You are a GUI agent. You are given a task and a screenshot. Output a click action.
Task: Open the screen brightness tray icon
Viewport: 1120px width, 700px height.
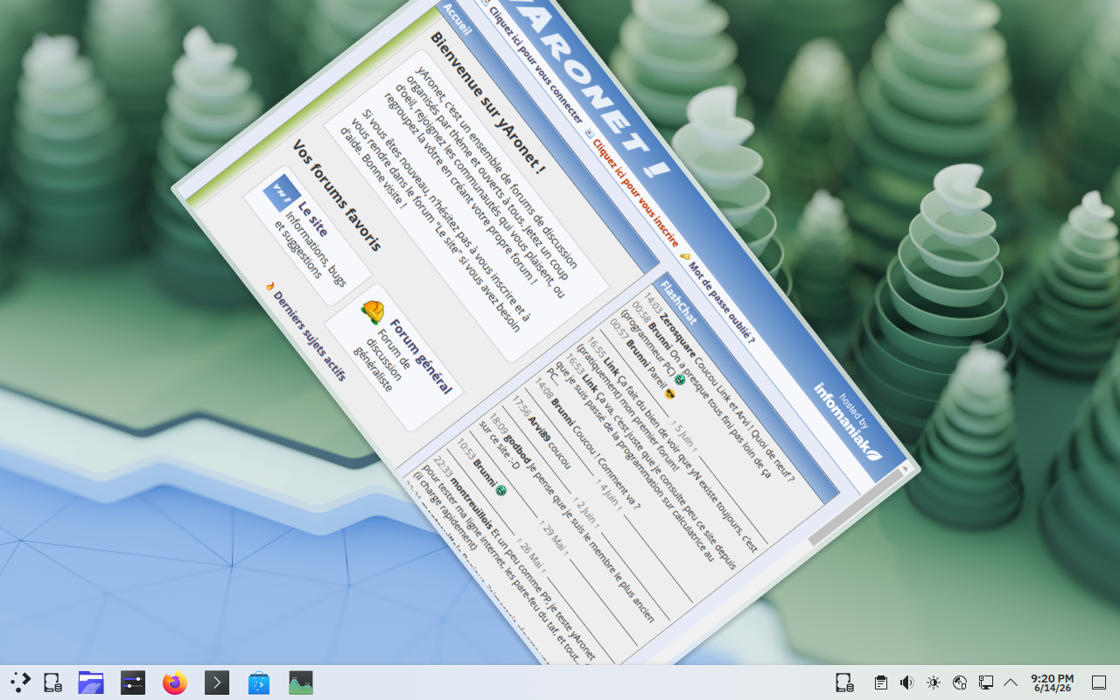[934, 682]
